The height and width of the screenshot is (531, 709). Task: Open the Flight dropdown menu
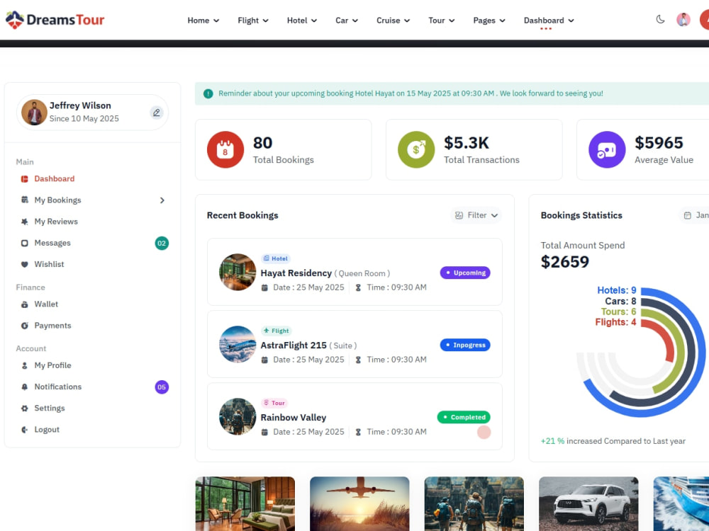(253, 21)
